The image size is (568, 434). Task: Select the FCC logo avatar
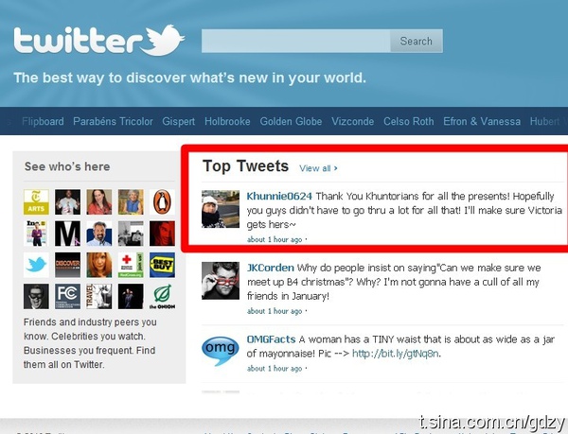pos(68,297)
